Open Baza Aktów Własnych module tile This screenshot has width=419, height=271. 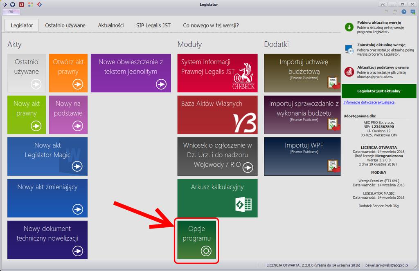(218, 115)
